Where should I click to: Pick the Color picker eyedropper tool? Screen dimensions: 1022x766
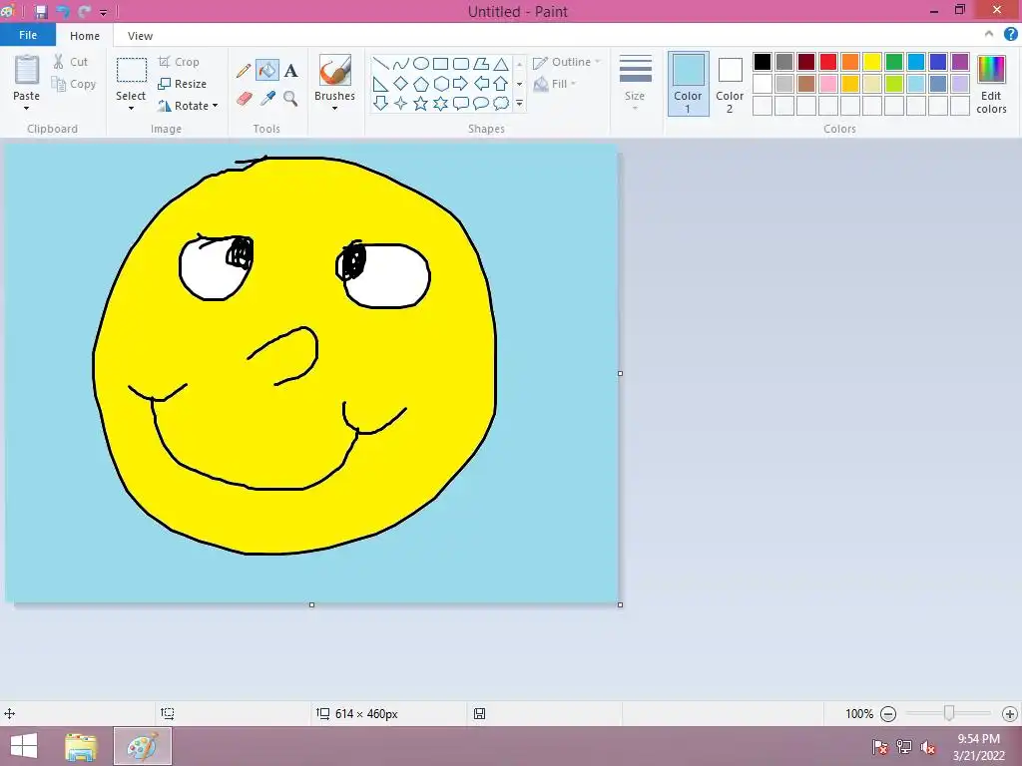tap(267, 98)
